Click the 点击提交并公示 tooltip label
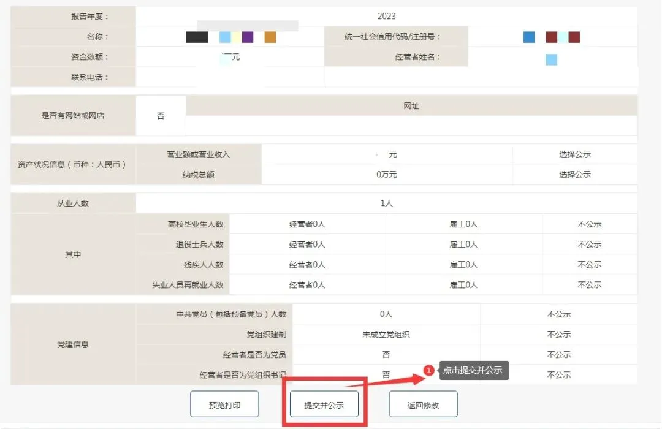Viewport: 662px width, 429px height. pyautogui.click(x=473, y=370)
